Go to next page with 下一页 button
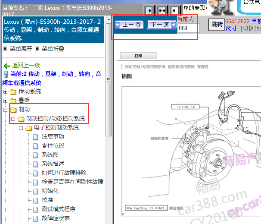Viewport: 261px width, 224px height. click(x=161, y=25)
